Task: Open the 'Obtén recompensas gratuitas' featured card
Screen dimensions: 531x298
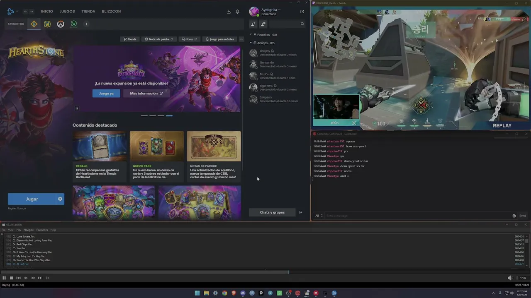Action: coord(100,156)
